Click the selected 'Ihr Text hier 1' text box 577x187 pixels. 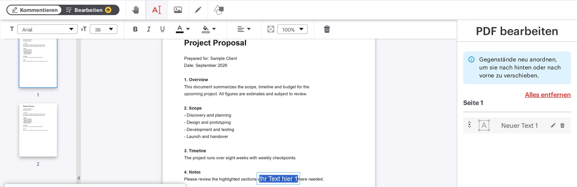278,179
